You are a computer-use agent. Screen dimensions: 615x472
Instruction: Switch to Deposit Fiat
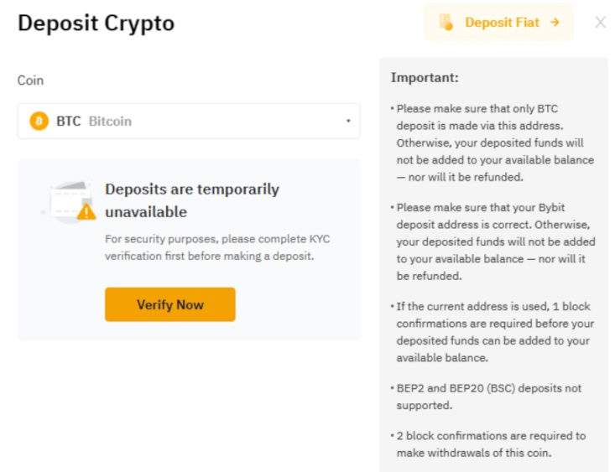[502, 23]
